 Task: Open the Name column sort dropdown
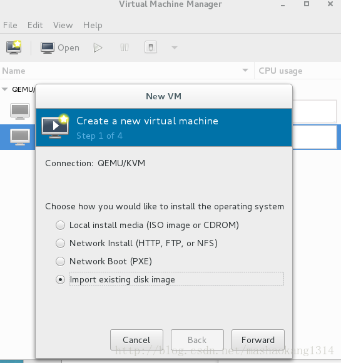[x=245, y=70]
